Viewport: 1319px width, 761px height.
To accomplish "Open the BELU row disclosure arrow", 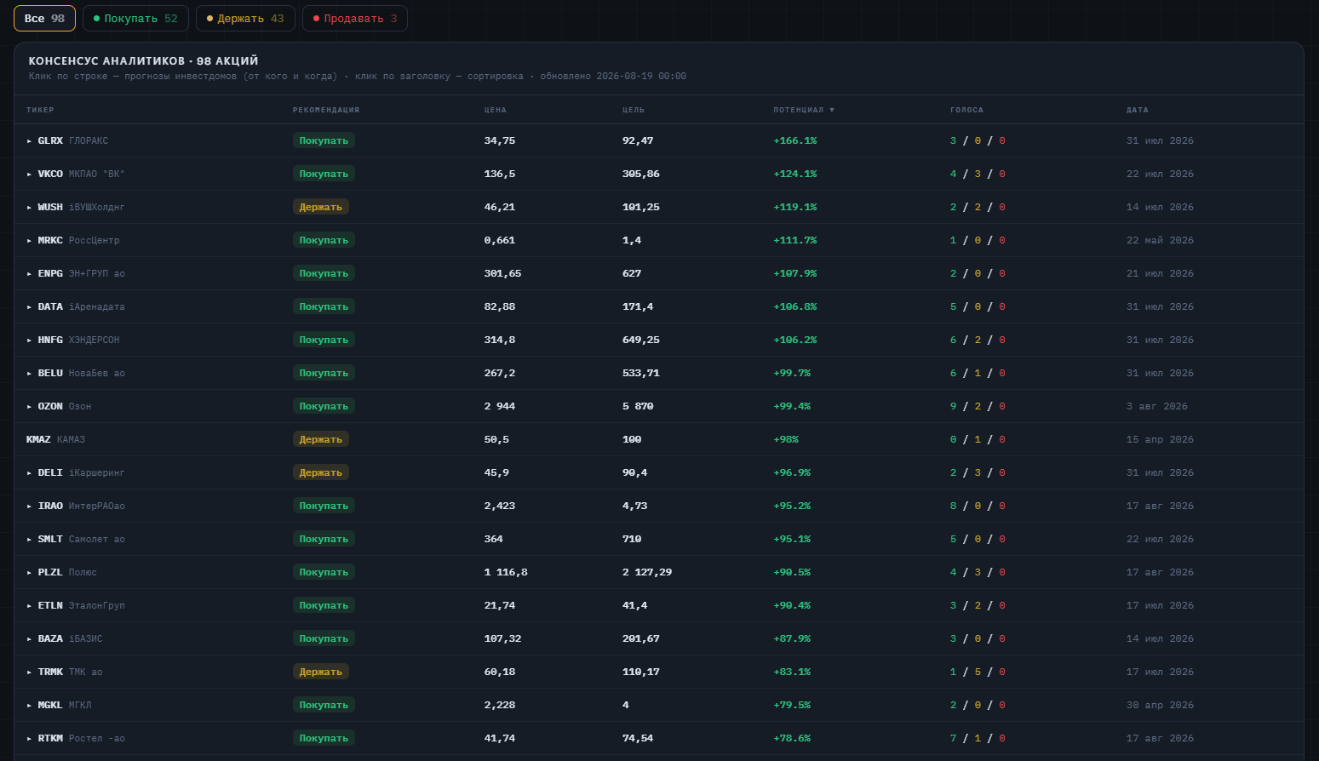I will [29, 374].
